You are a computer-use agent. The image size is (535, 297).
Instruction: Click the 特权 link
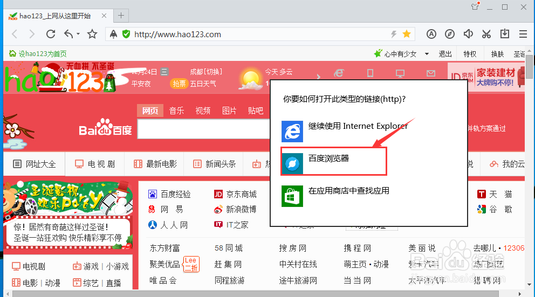(x=470, y=54)
